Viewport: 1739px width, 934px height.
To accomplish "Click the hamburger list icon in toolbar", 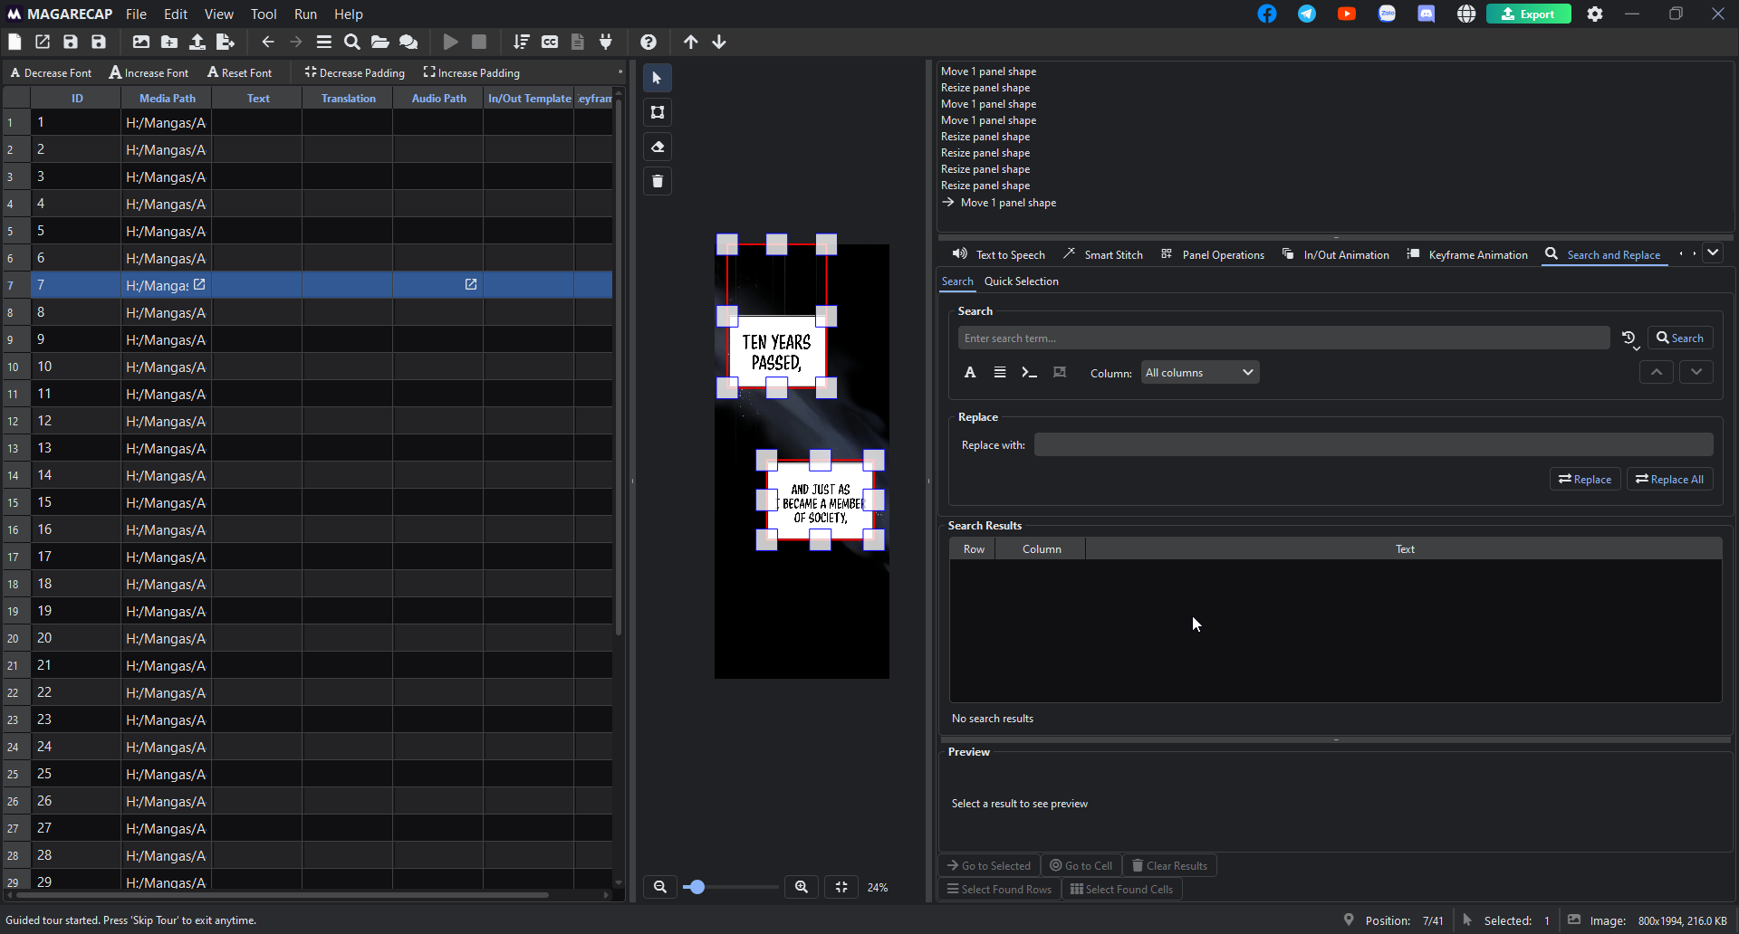I will [324, 42].
